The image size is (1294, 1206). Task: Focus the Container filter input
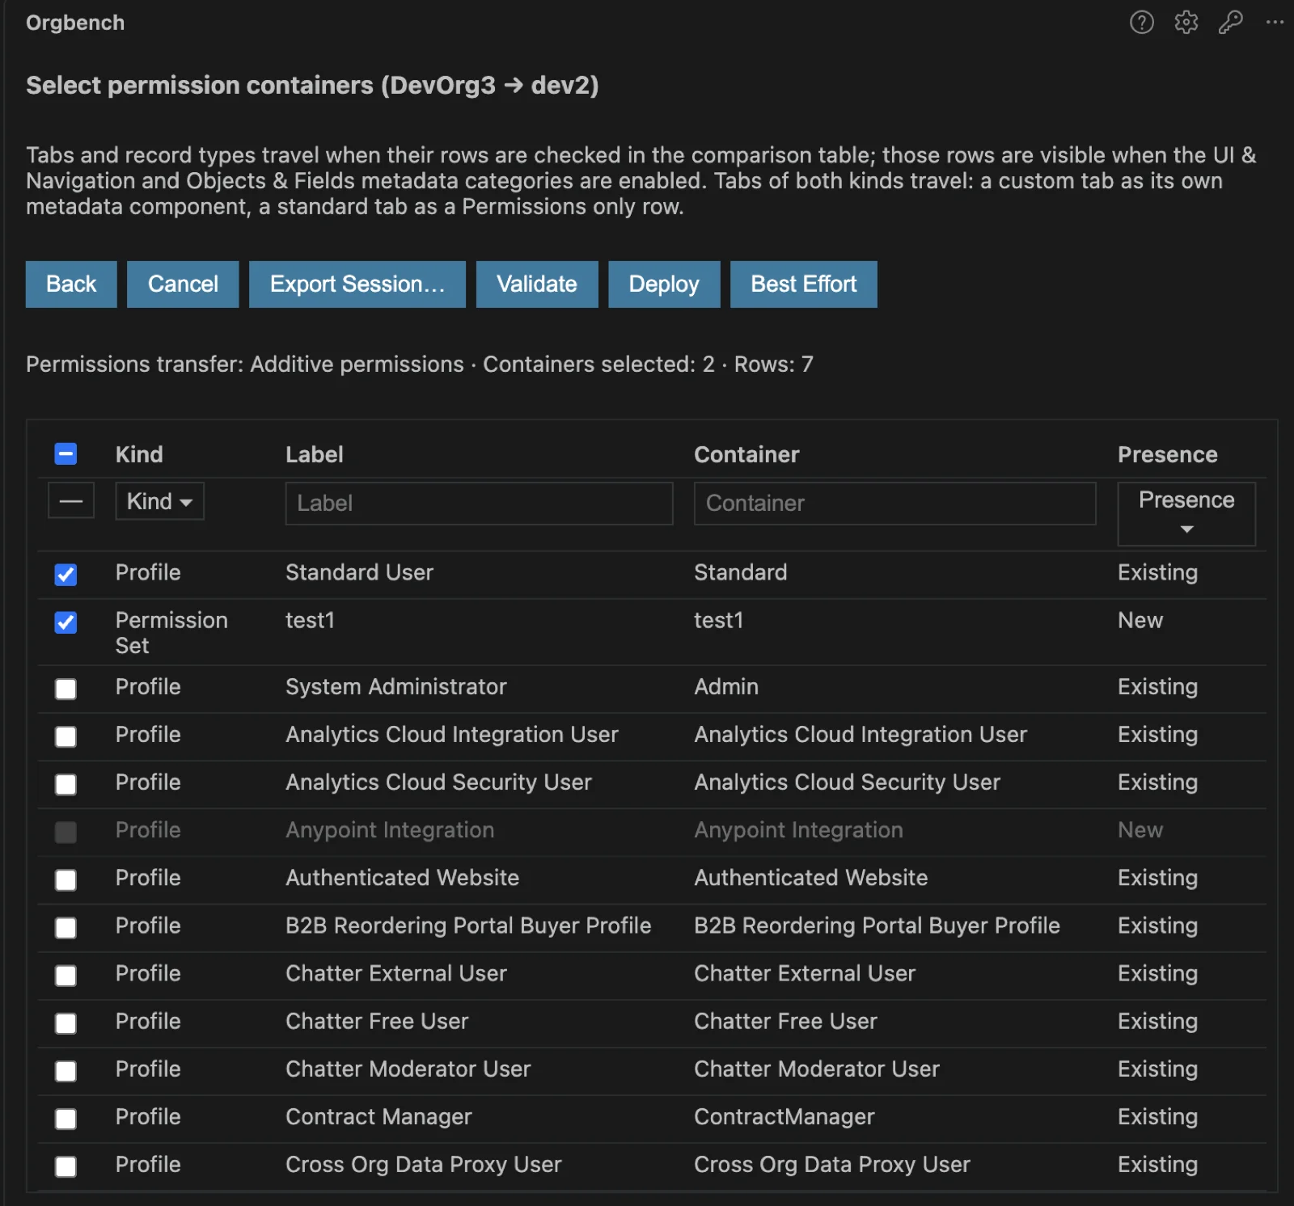coord(894,504)
